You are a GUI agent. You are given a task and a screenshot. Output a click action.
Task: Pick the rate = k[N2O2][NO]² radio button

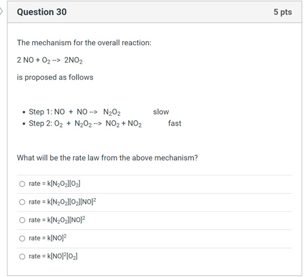click(x=22, y=220)
